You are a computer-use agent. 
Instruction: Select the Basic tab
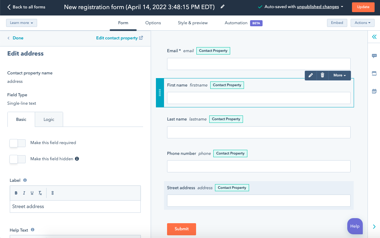pos(21,120)
